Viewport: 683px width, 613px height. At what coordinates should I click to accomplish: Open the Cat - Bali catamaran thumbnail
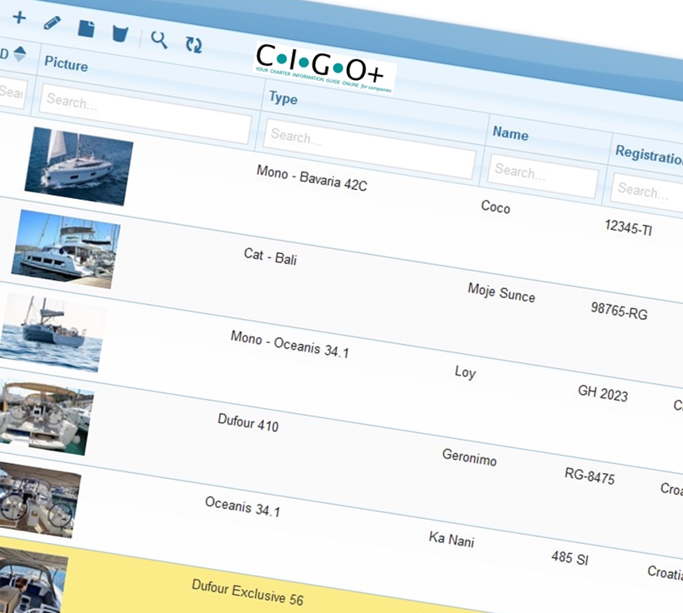coord(65,248)
